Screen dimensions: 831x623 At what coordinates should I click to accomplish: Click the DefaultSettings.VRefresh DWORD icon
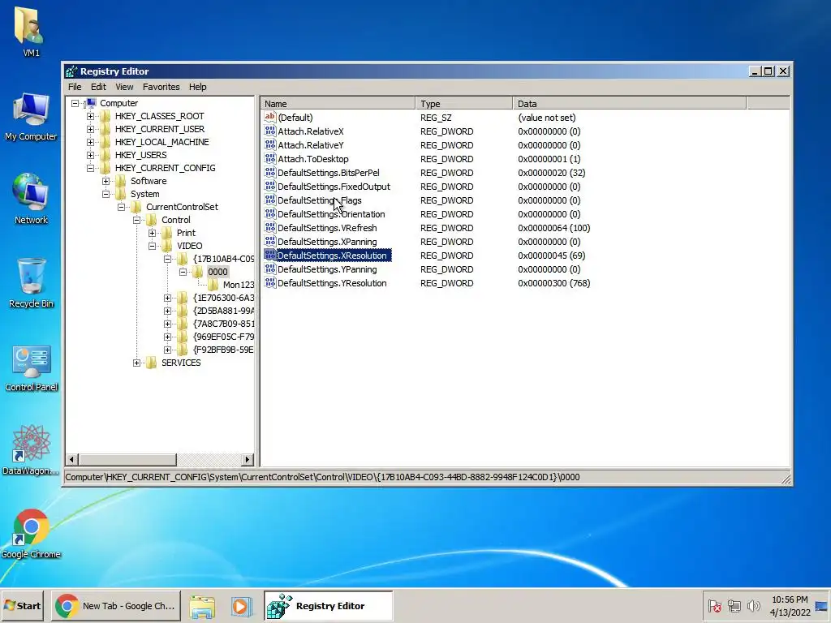[269, 227]
